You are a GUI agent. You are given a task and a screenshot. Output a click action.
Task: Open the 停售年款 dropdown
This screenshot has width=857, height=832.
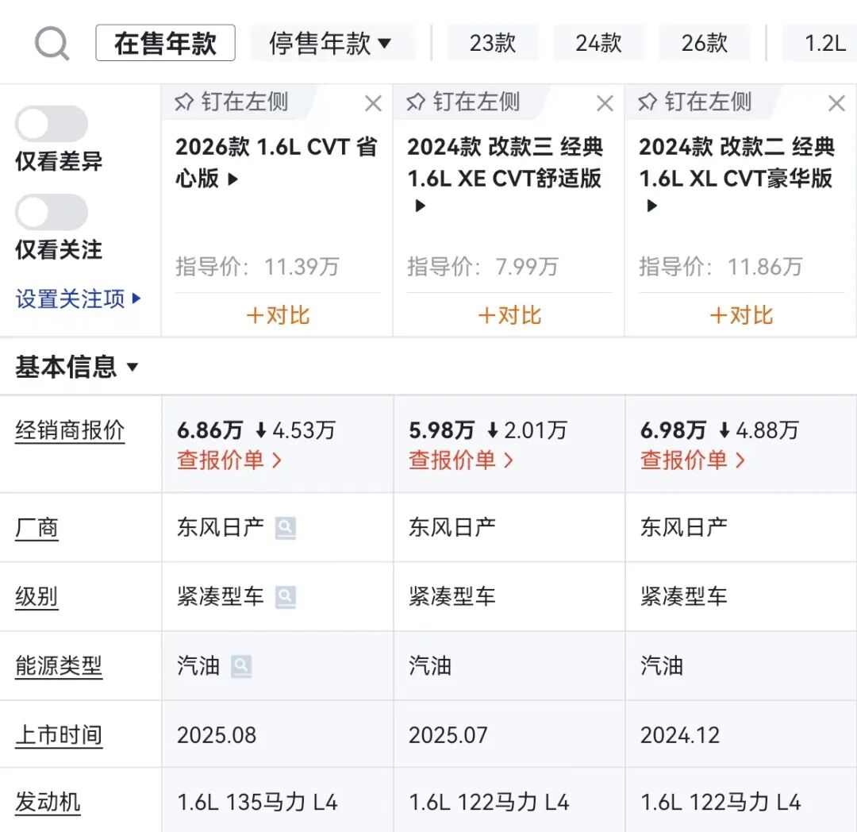(x=332, y=44)
